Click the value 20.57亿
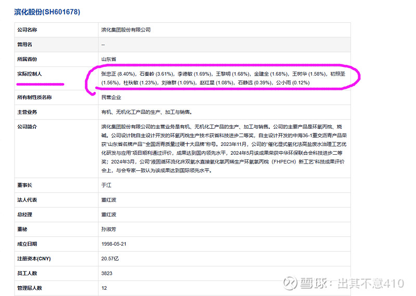 [x=110, y=259]
